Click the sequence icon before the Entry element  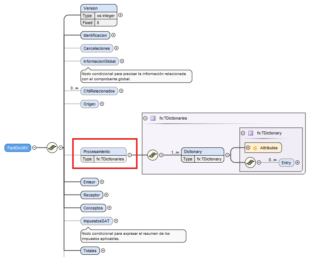(x=250, y=162)
